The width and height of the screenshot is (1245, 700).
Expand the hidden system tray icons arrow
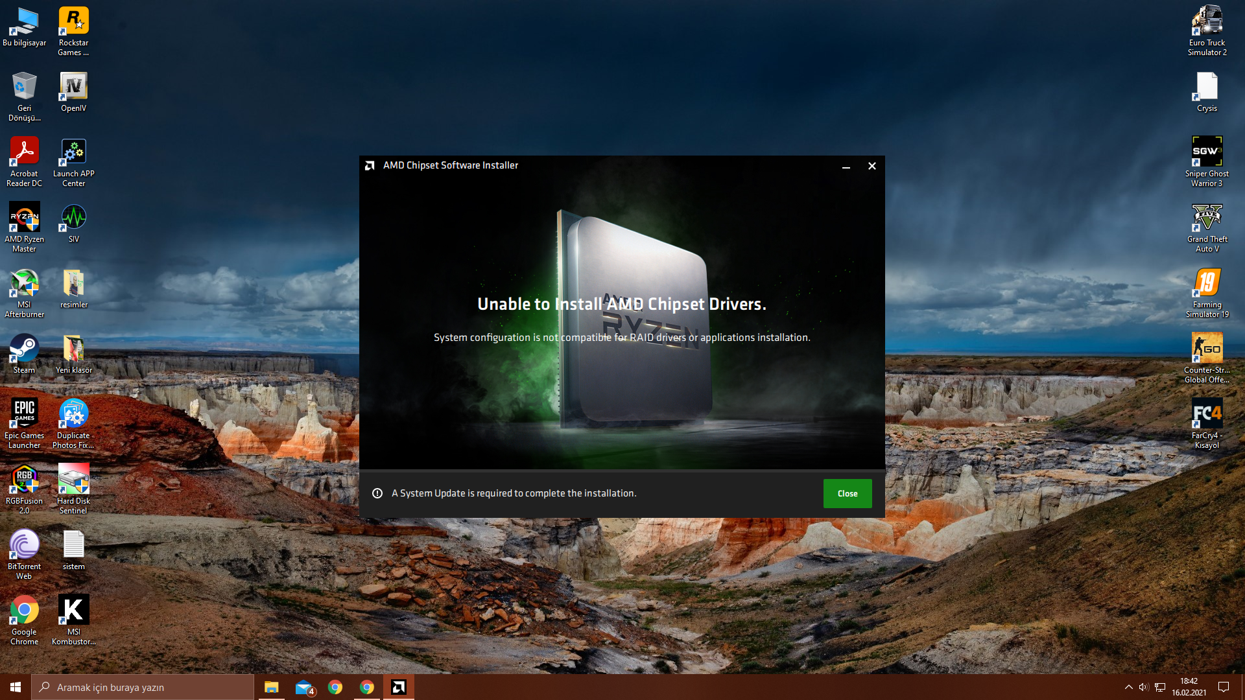[1128, 687]
